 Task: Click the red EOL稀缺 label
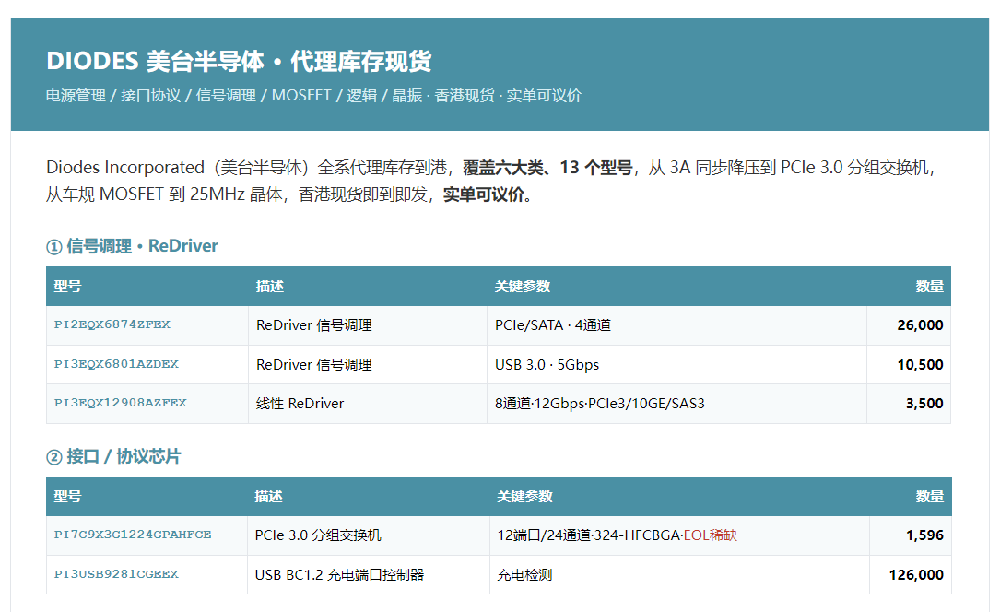711,535
